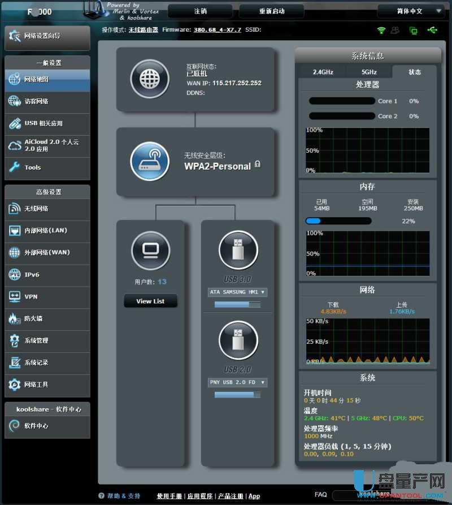Screen dimensions: 452x505
Task: Switch to the 2.4GHz tab
Action: (x=322, y=72)
